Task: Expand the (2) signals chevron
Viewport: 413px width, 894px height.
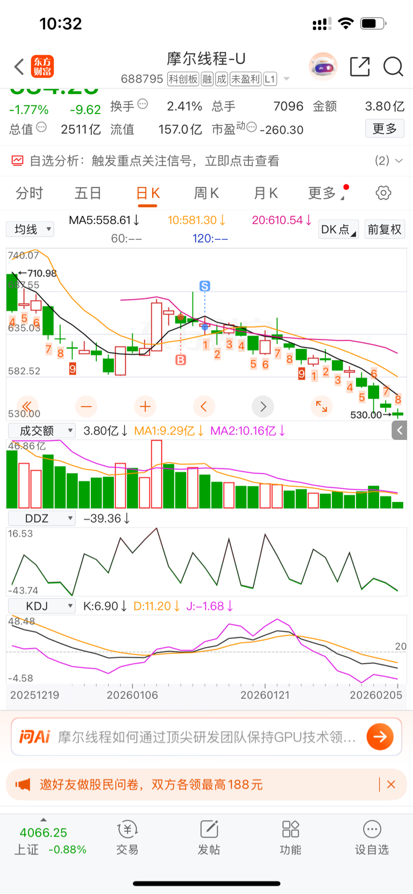Action: click(398, 160)
